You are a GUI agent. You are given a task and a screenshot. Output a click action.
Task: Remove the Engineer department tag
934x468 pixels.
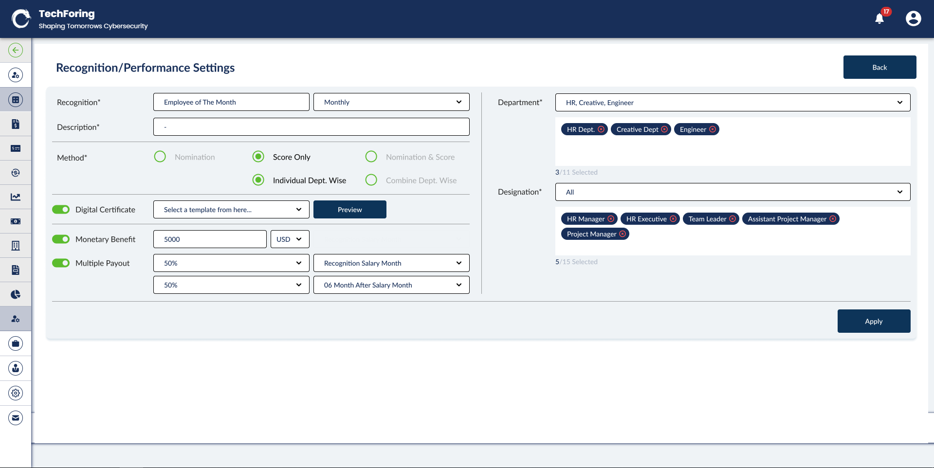click(x=713, y=129)
